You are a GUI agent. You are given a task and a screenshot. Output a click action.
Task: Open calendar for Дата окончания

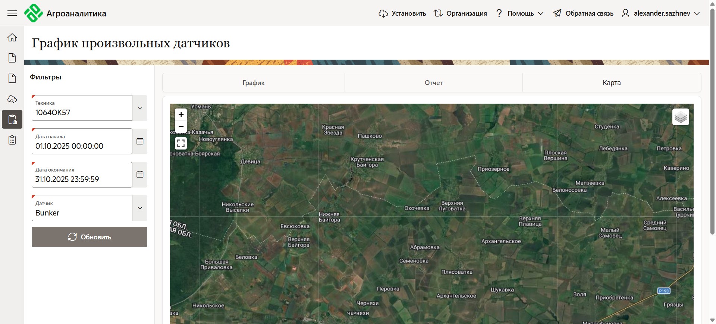point(140,174)
